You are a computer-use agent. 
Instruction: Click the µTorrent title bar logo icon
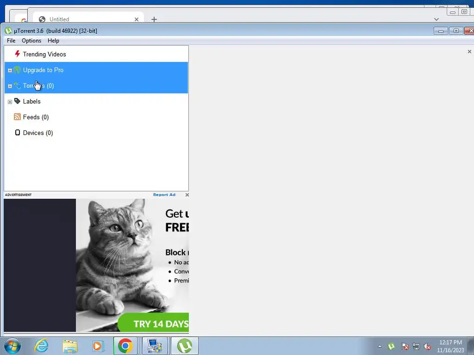point(8,31)
